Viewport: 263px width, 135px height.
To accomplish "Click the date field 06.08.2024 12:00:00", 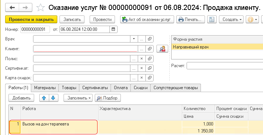I will point(85,29).
